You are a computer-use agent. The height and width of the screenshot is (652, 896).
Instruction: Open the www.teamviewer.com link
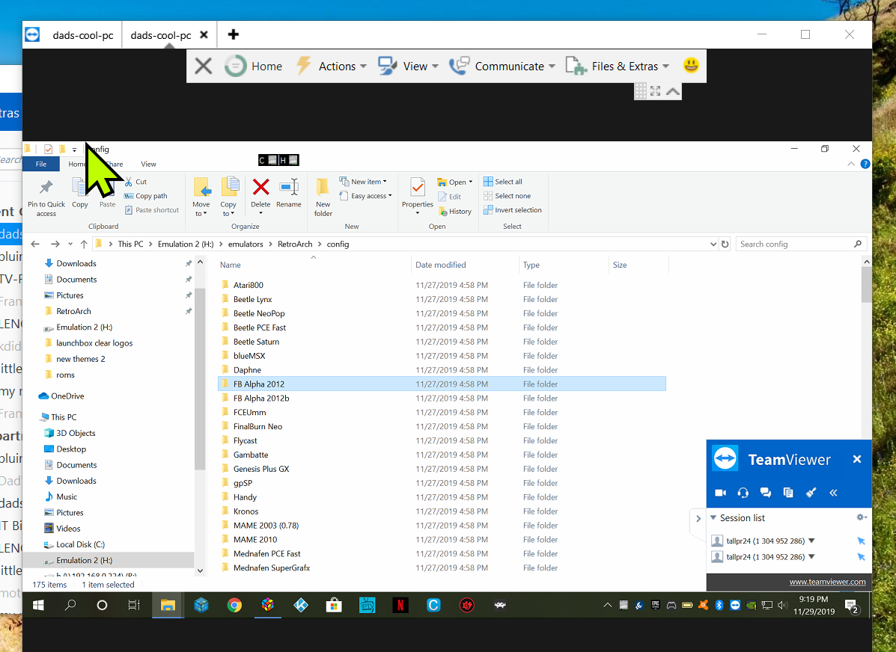[x=827, y=582]
